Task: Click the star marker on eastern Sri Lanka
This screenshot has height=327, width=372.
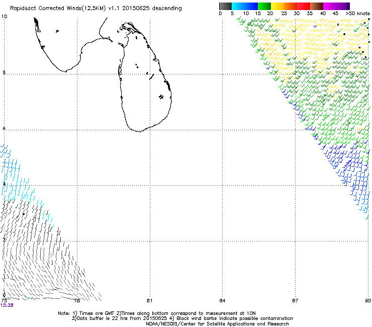Action: tap(161, 97)
